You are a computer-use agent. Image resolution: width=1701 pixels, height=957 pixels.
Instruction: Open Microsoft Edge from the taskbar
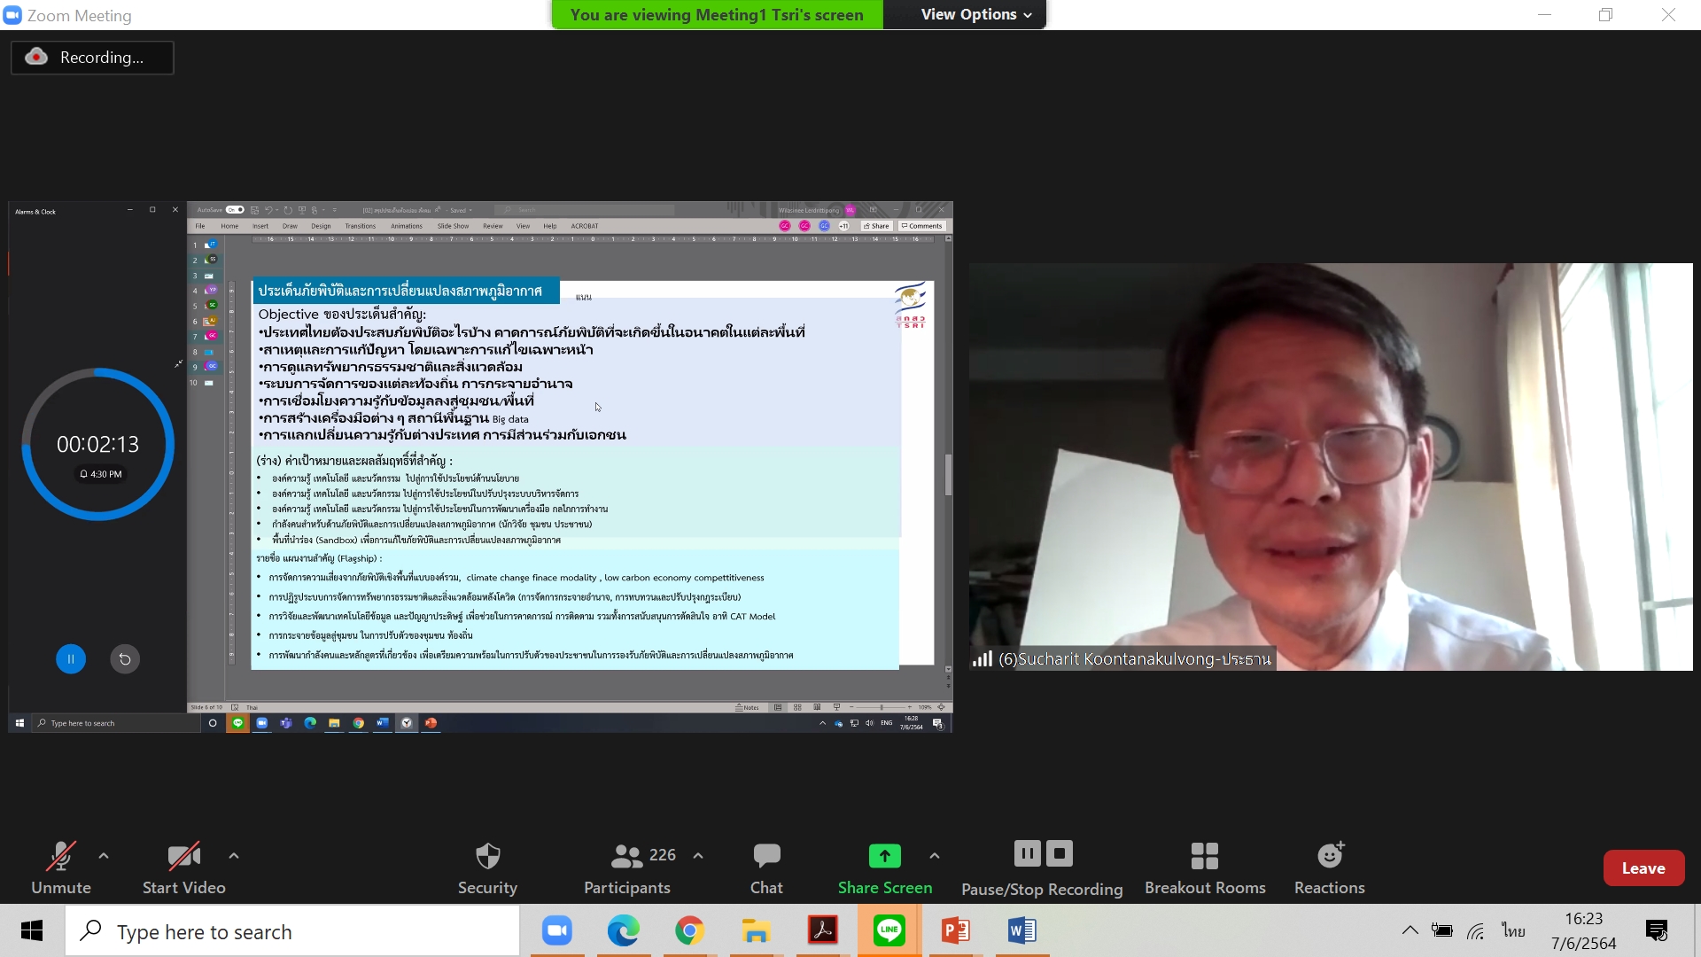point(624,931)
